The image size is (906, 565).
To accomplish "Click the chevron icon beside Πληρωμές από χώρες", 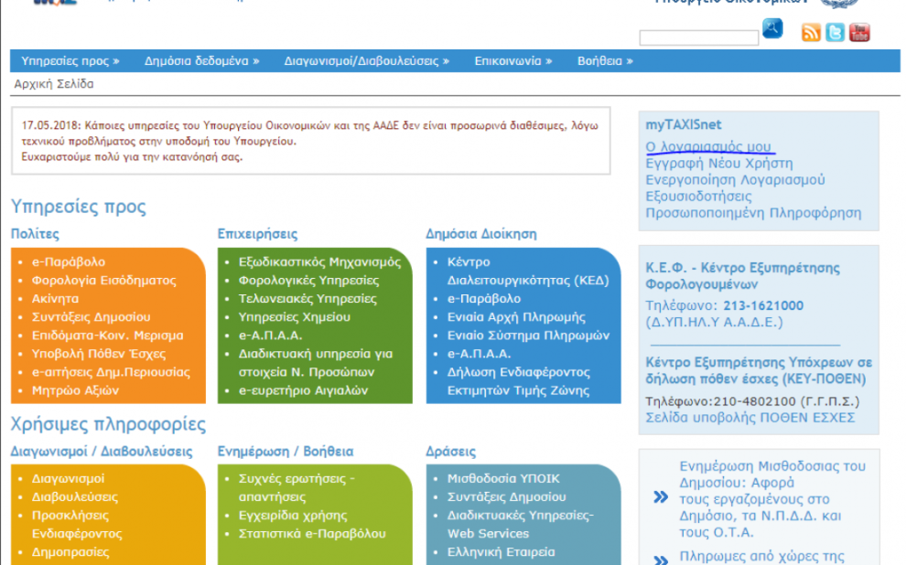I will [660, 559].
